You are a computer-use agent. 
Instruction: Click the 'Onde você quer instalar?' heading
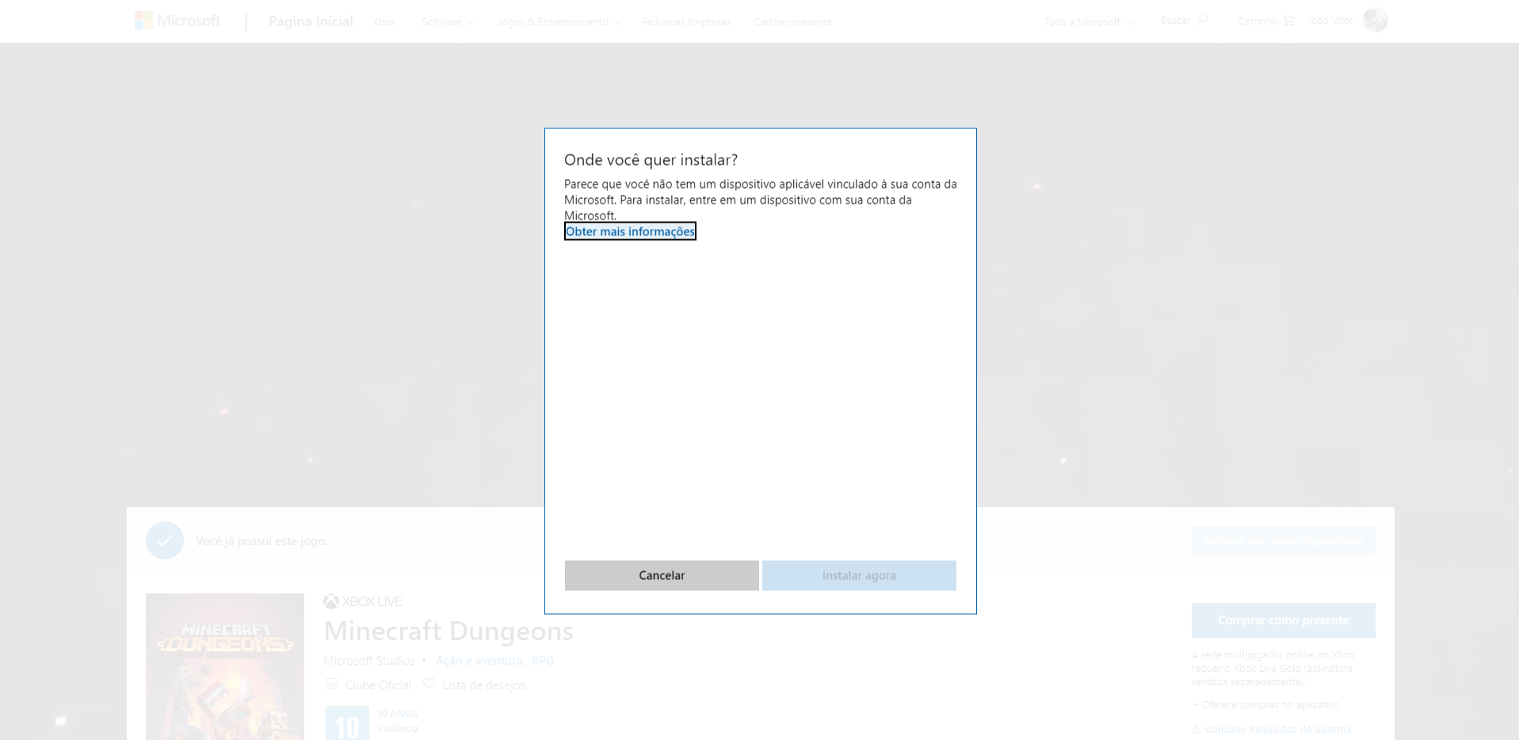click(651, 160)
